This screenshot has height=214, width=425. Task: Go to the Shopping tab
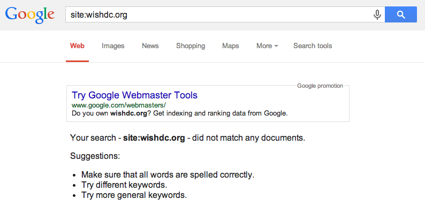(191, 46)
